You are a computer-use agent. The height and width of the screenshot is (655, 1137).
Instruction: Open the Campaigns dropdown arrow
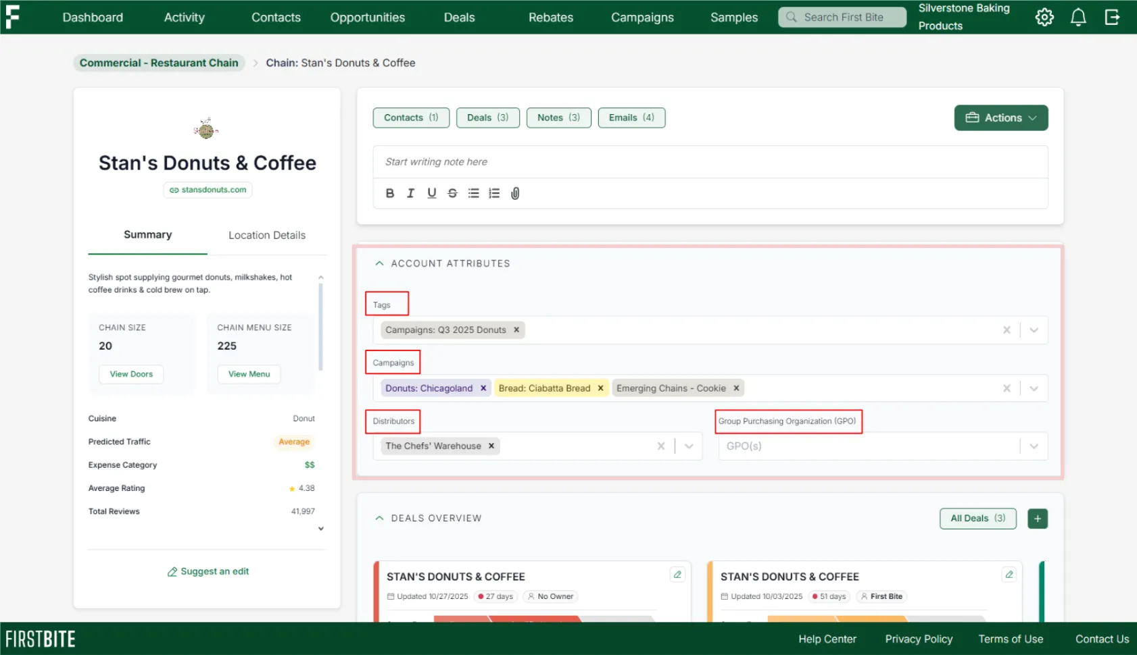pos(1034,388)
